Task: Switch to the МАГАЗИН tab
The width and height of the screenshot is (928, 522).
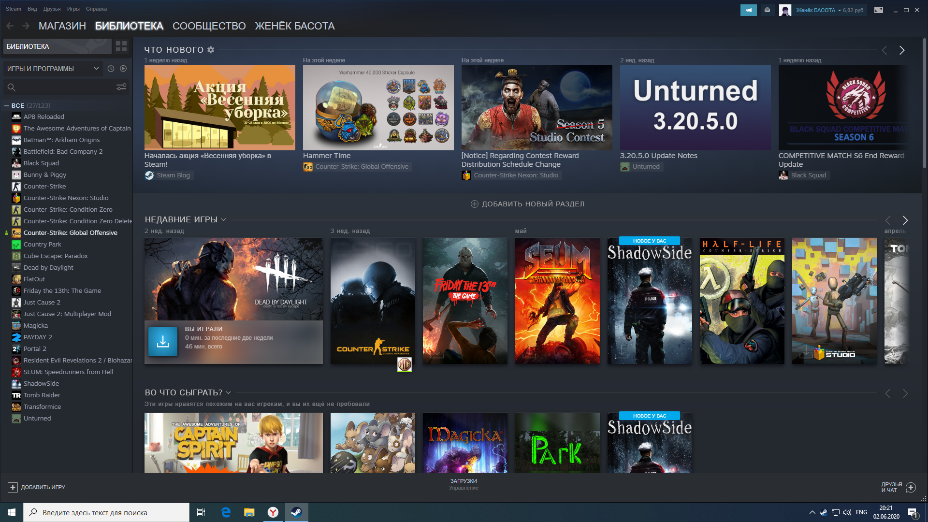Action: click(x=62, y=26)
